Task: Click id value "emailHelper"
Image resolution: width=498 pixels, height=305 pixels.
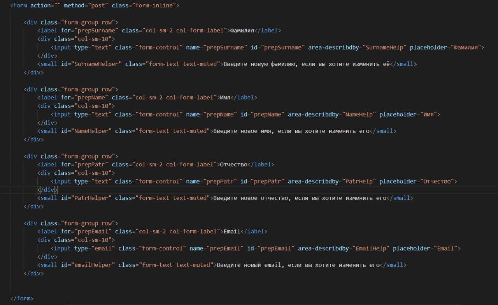Action: 93,265
